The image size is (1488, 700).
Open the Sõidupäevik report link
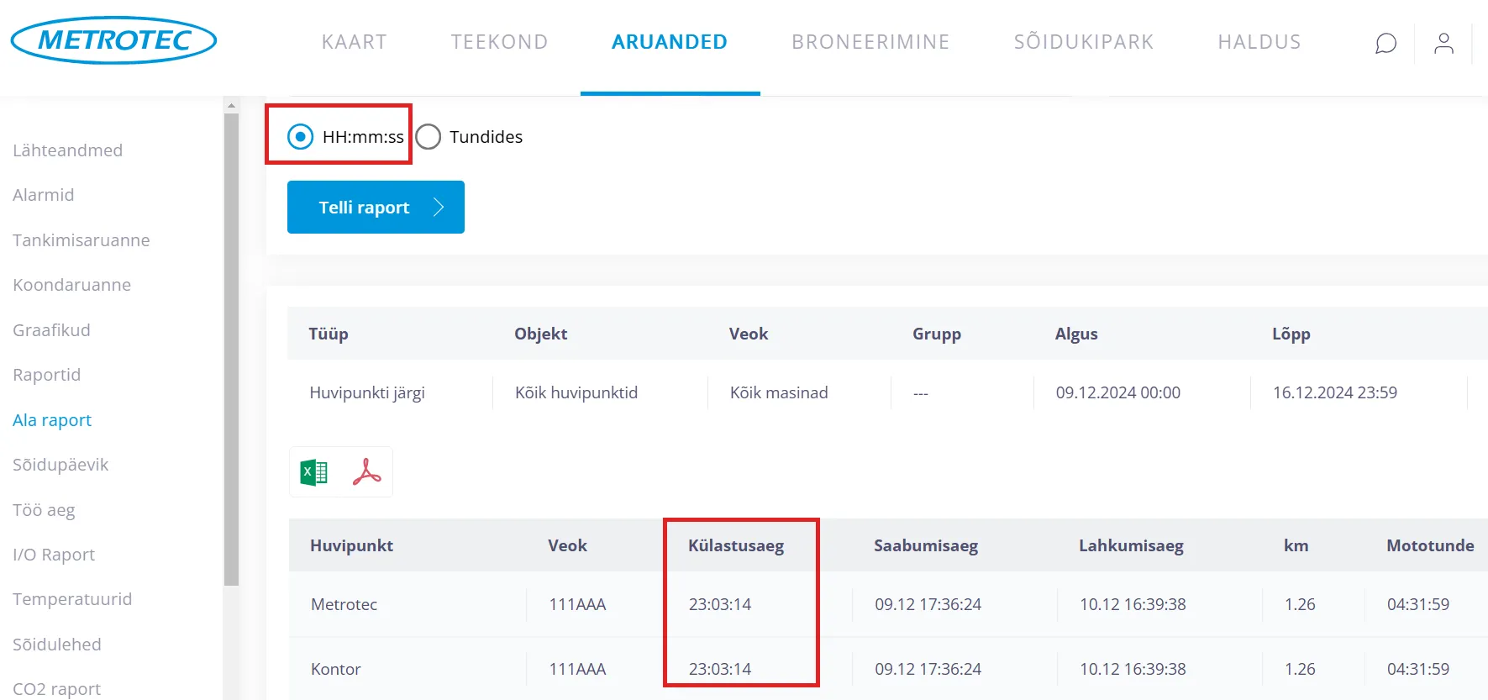[60, 465]
